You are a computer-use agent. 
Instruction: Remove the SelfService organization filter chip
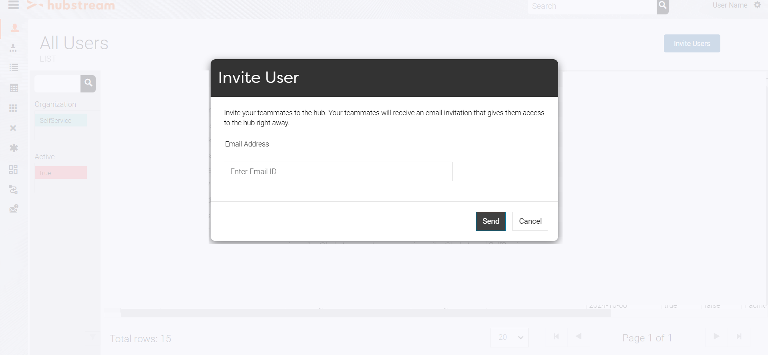coord(60,120)
